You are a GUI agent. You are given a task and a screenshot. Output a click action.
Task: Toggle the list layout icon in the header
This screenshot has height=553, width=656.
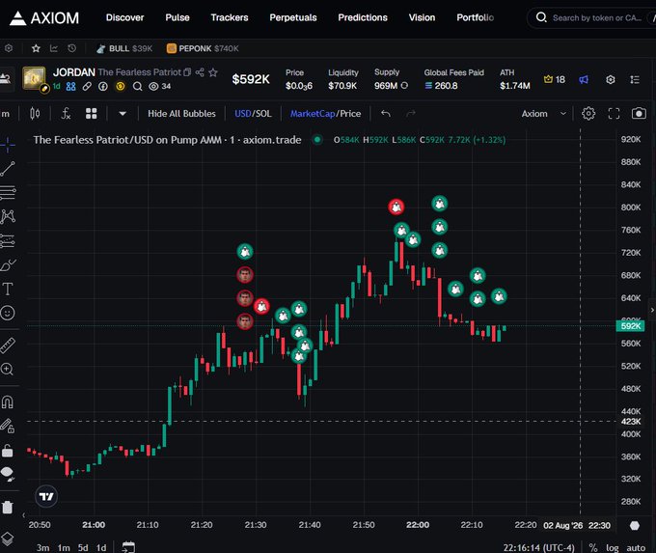[635, 79]
